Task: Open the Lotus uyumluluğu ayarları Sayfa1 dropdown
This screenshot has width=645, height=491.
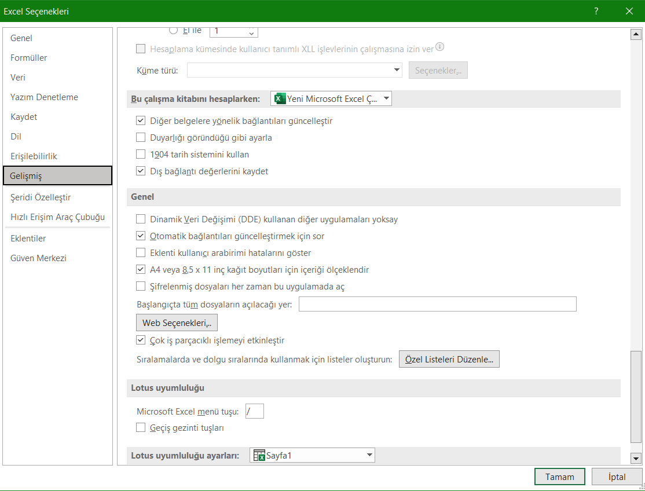Action: pos(312,455)
